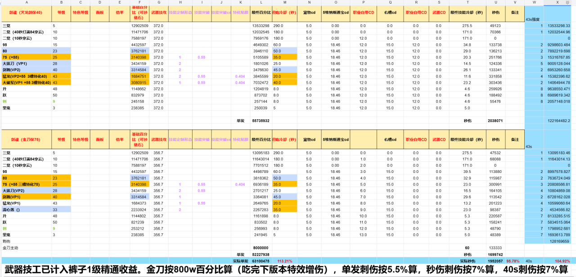This screenshot has width=576, height=277.
Task: Click the 剑魂（灭龙剑保40）title cell
Action: pos(27,13)
